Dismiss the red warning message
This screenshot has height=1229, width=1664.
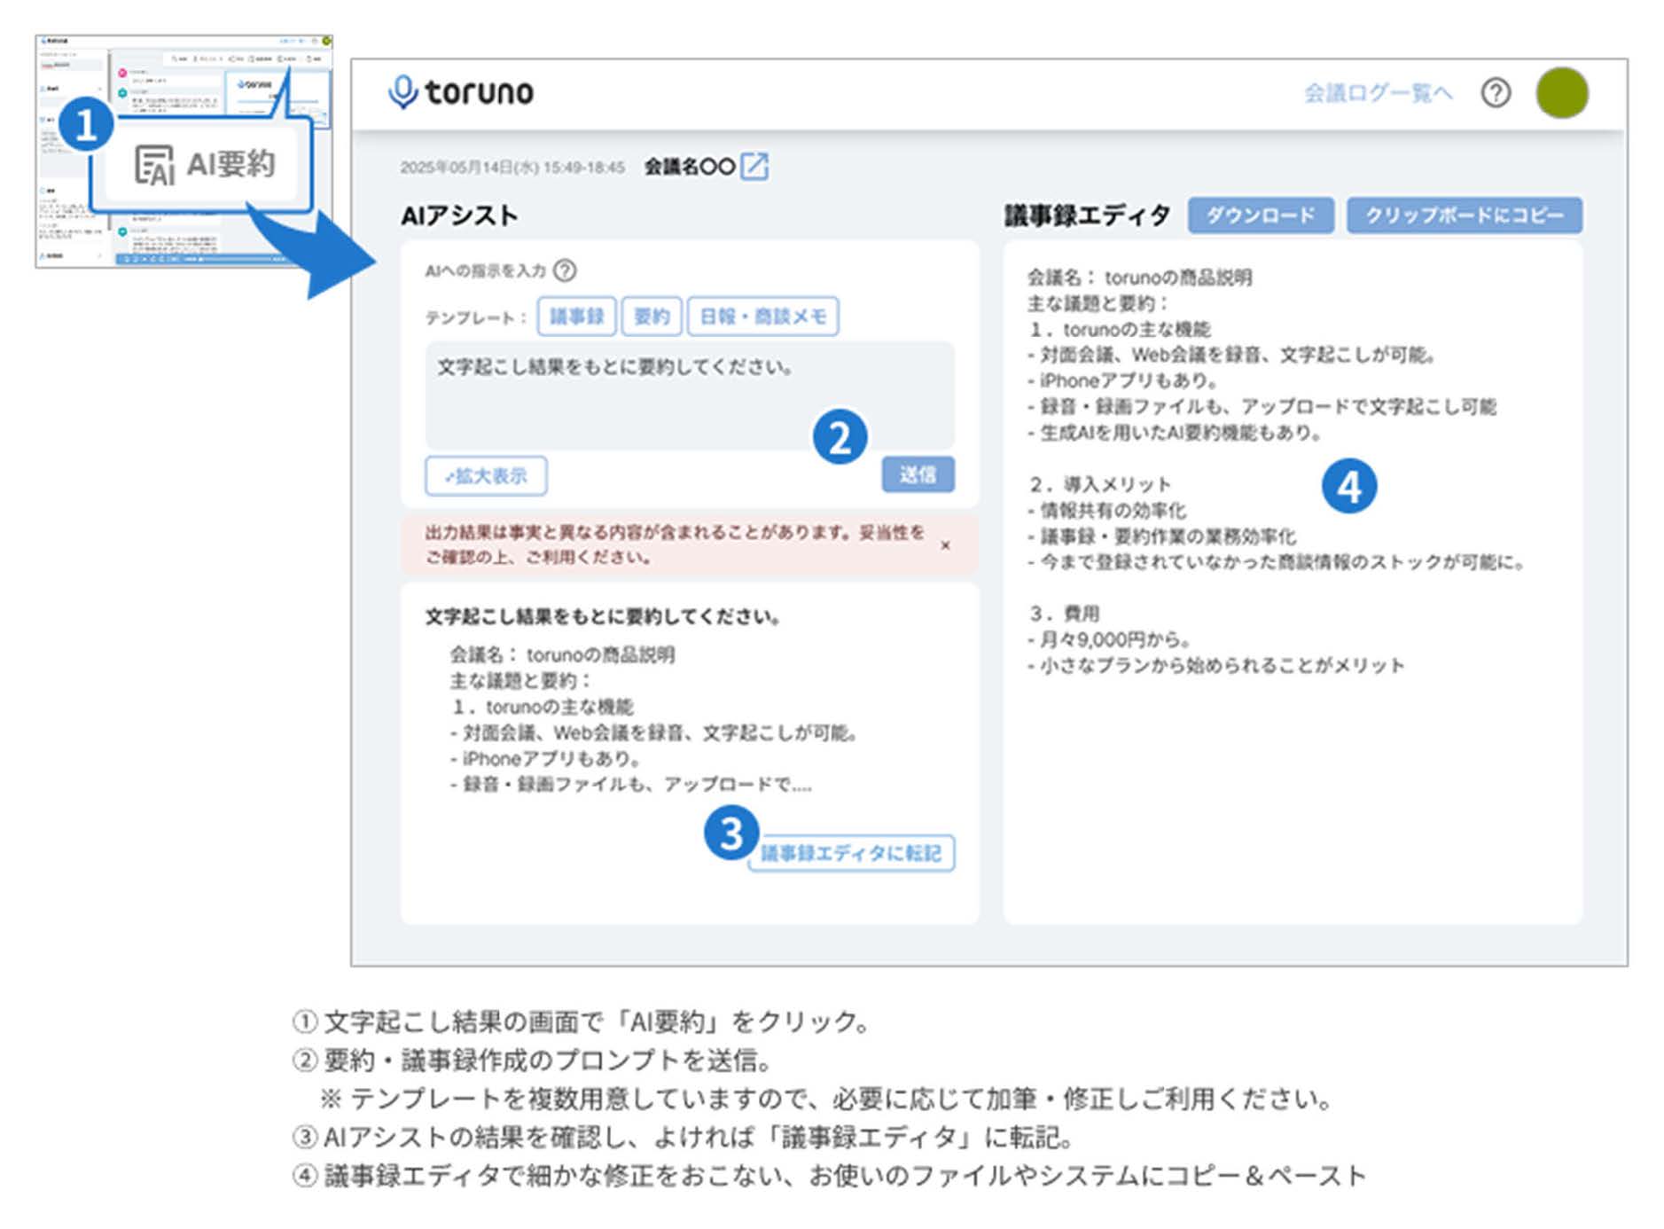pos(945,545)
